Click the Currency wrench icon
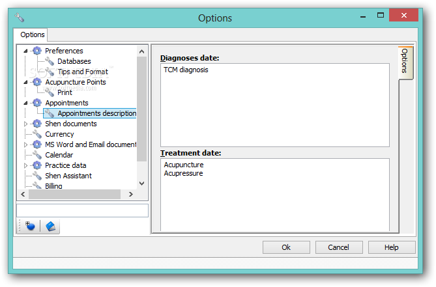The width and height of the screenshot is (436, 287). pyautogui.click(x=37, y=134)
